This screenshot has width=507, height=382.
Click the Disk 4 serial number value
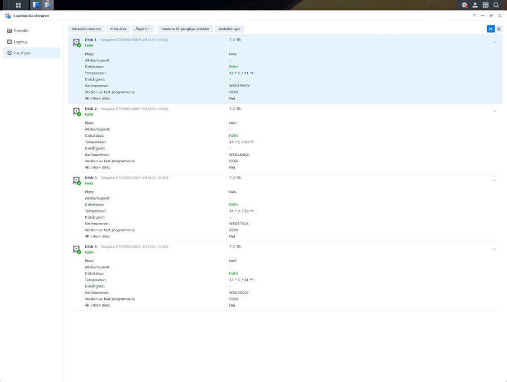pos(239,293)
